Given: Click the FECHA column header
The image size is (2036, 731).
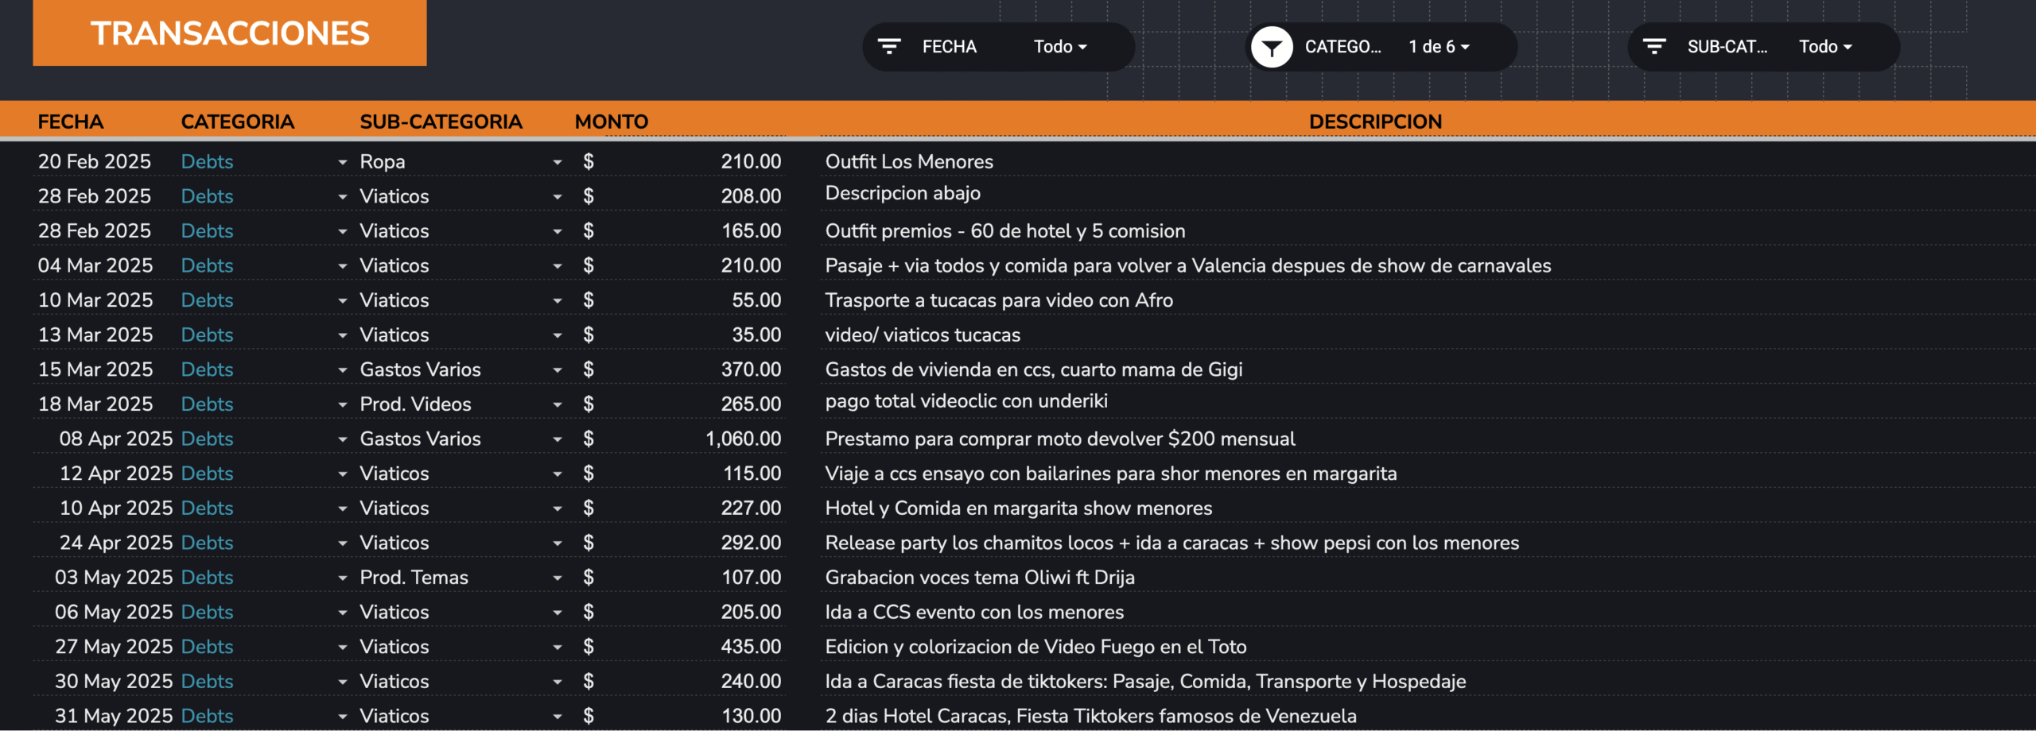Looking at the screenshot, I should coord(71,122).
